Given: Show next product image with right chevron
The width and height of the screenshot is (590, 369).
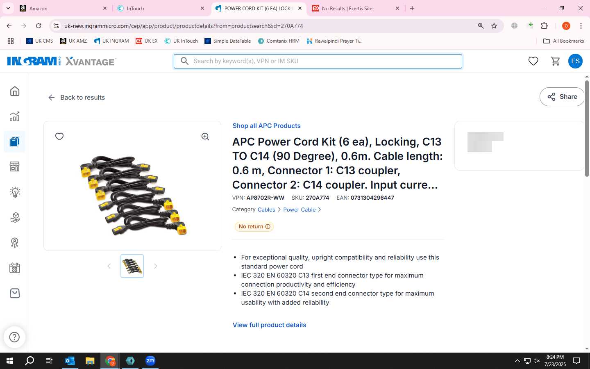Looking at the screenshot, I should [155, 266].
